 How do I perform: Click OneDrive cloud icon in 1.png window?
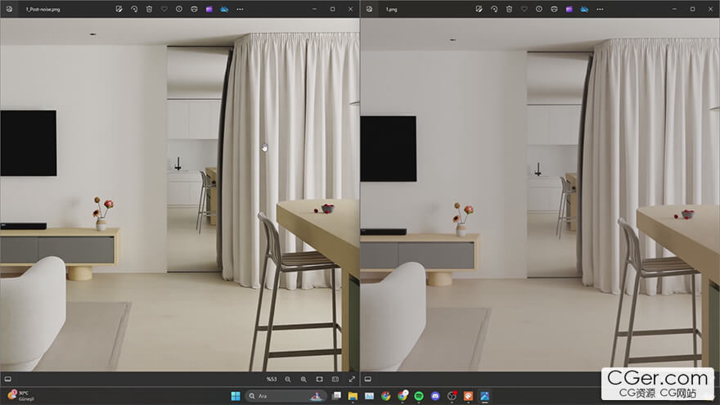[584, 9]
